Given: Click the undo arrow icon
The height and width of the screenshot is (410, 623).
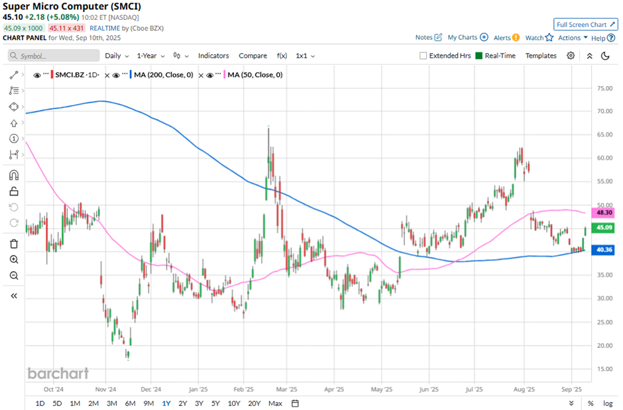Looking at the screenshot, I should pyautogui.click(x=13, y=207).
